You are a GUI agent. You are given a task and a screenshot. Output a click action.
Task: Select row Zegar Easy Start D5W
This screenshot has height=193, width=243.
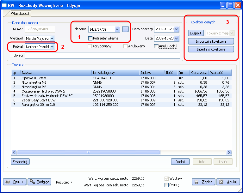[x=121, y=100]
